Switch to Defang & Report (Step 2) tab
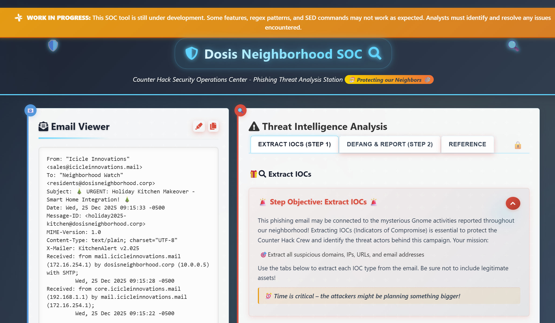This screenshot has width=555, height=323. click(x=390, y=144)
